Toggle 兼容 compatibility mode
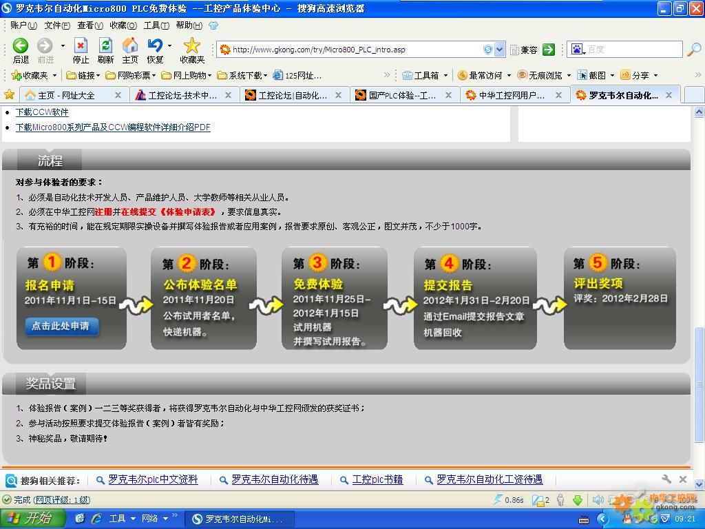Screen dimensions: 705x529 click(x=524, y=50)
